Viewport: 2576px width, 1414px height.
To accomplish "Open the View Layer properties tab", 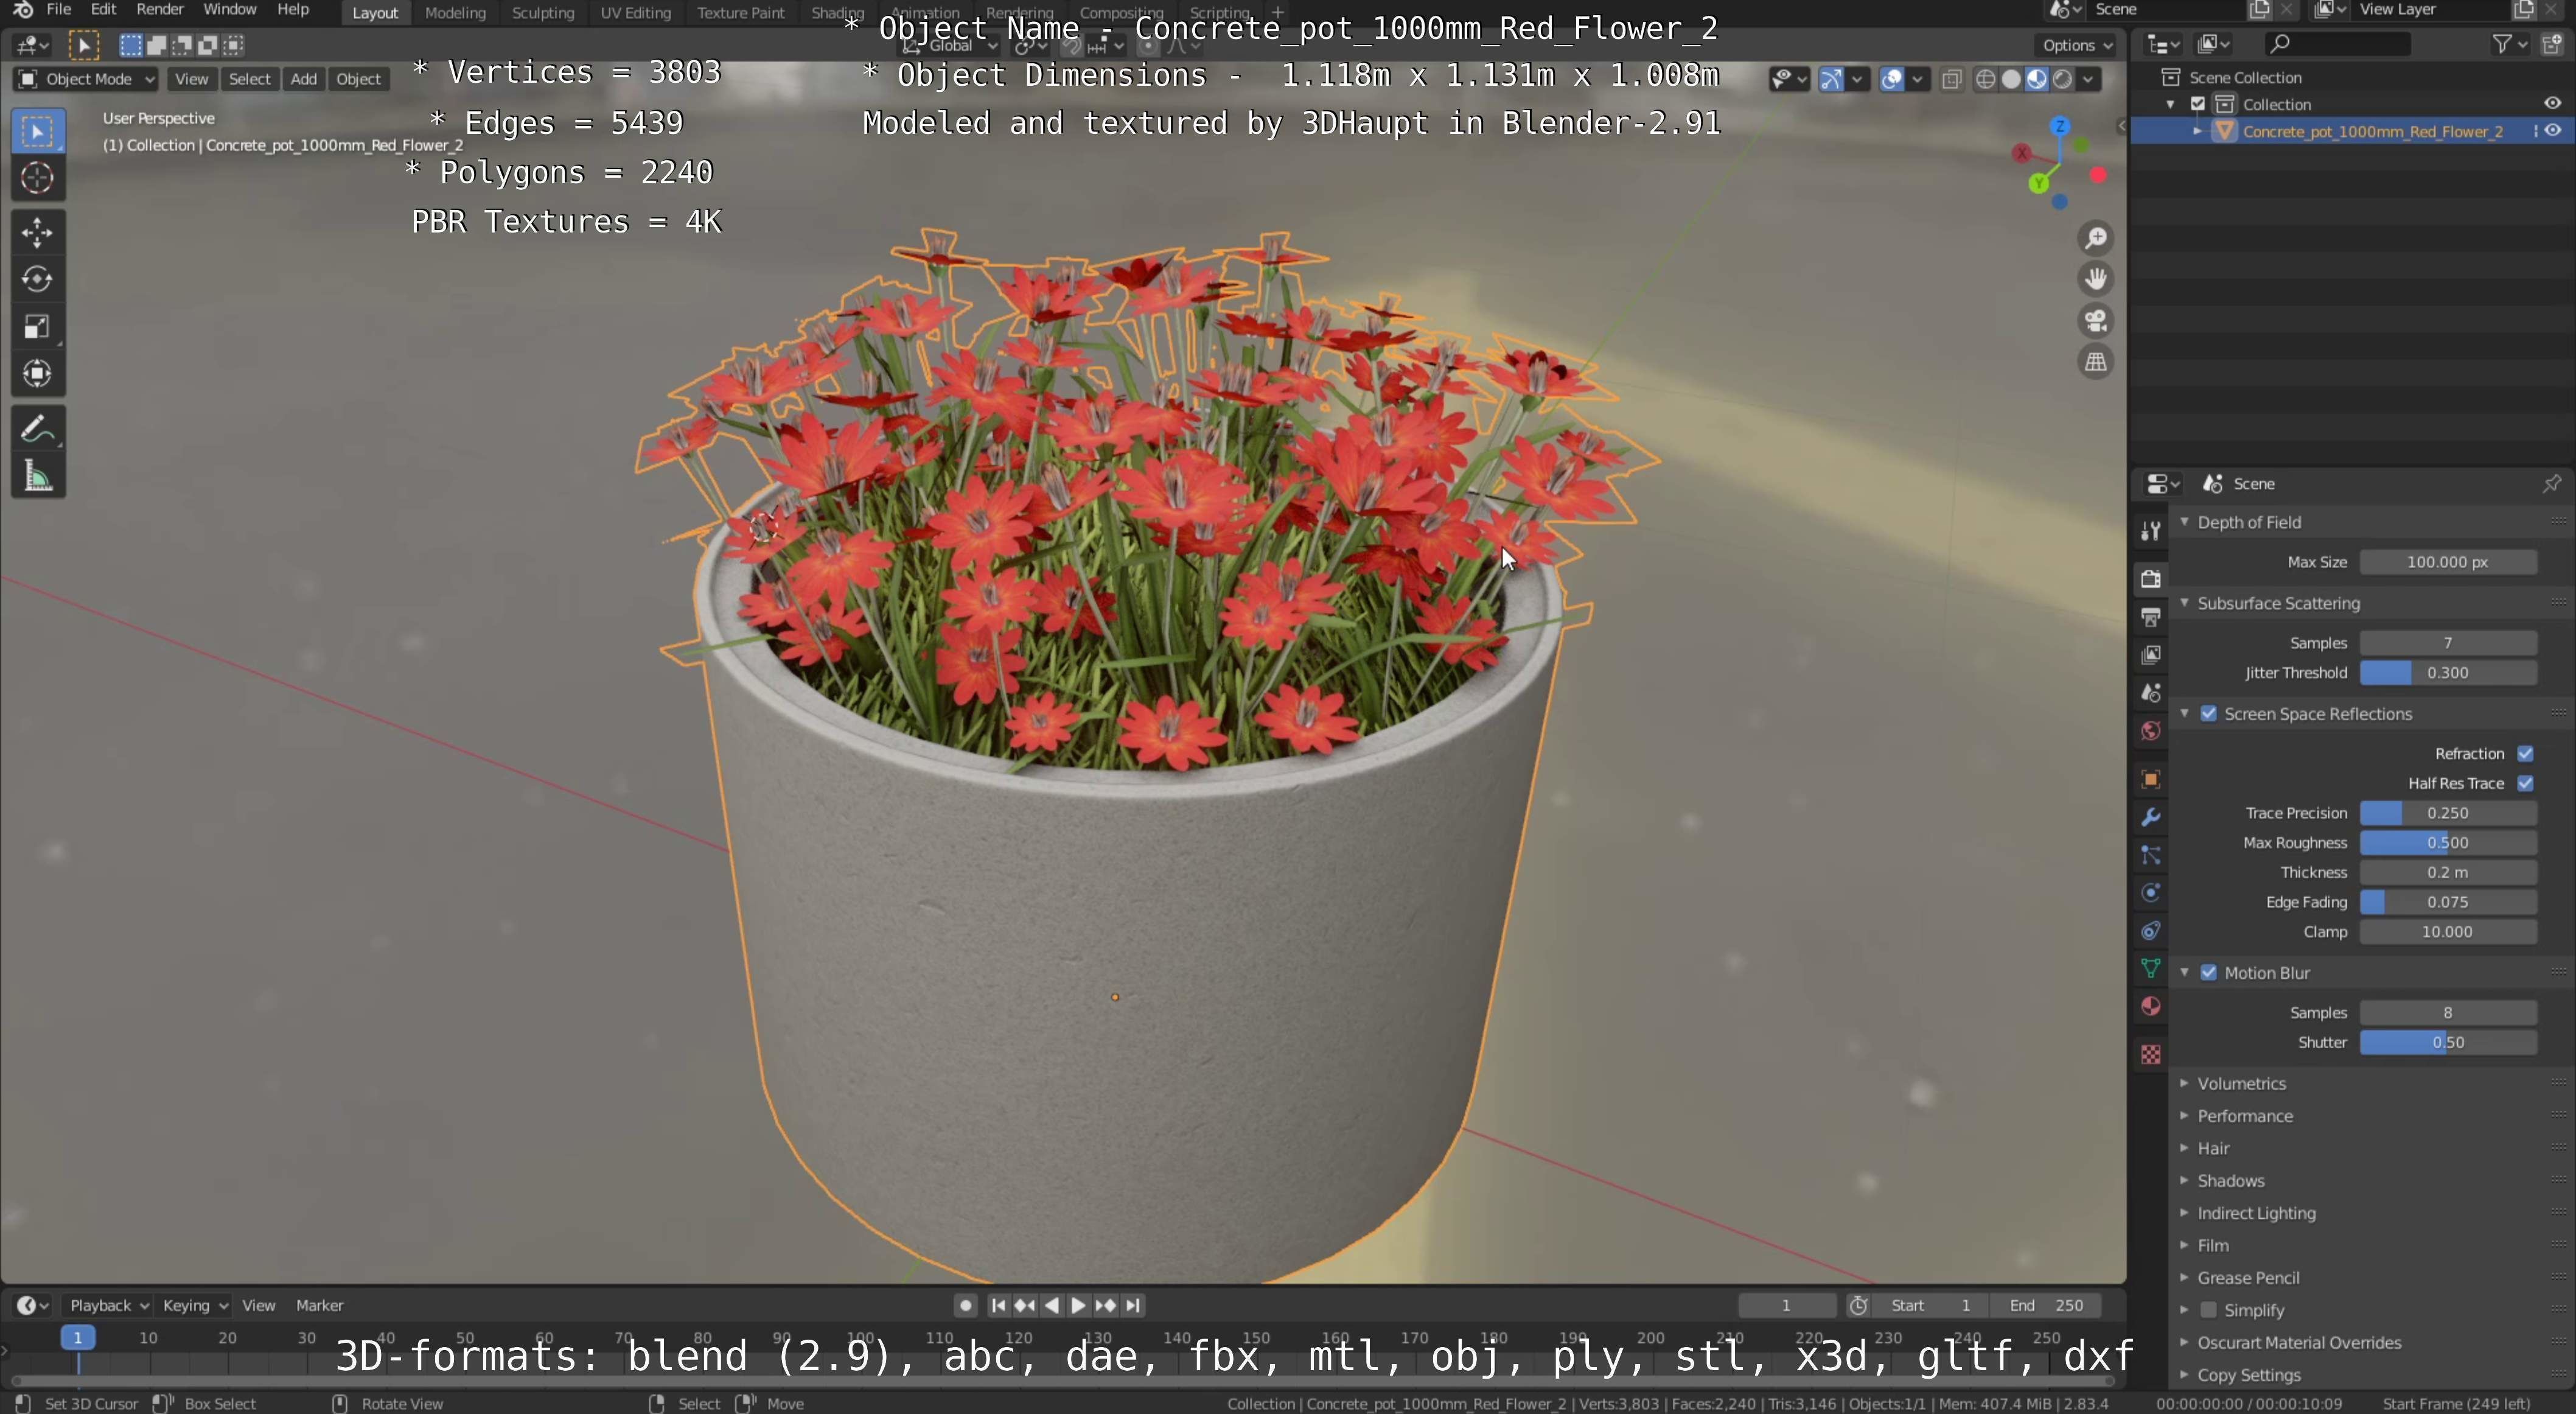I will [2150, 655].
